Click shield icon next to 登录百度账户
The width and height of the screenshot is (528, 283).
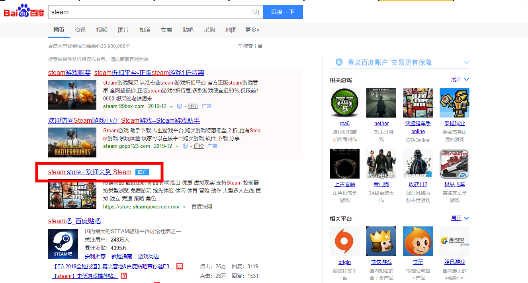click(x=339, y=62)
